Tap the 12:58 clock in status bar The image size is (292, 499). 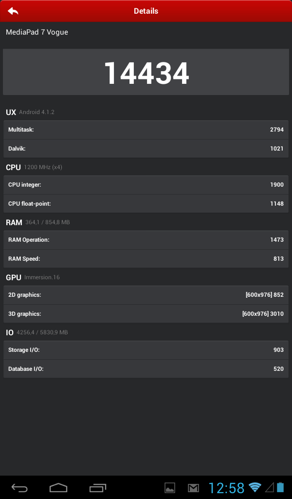(226, 487)
